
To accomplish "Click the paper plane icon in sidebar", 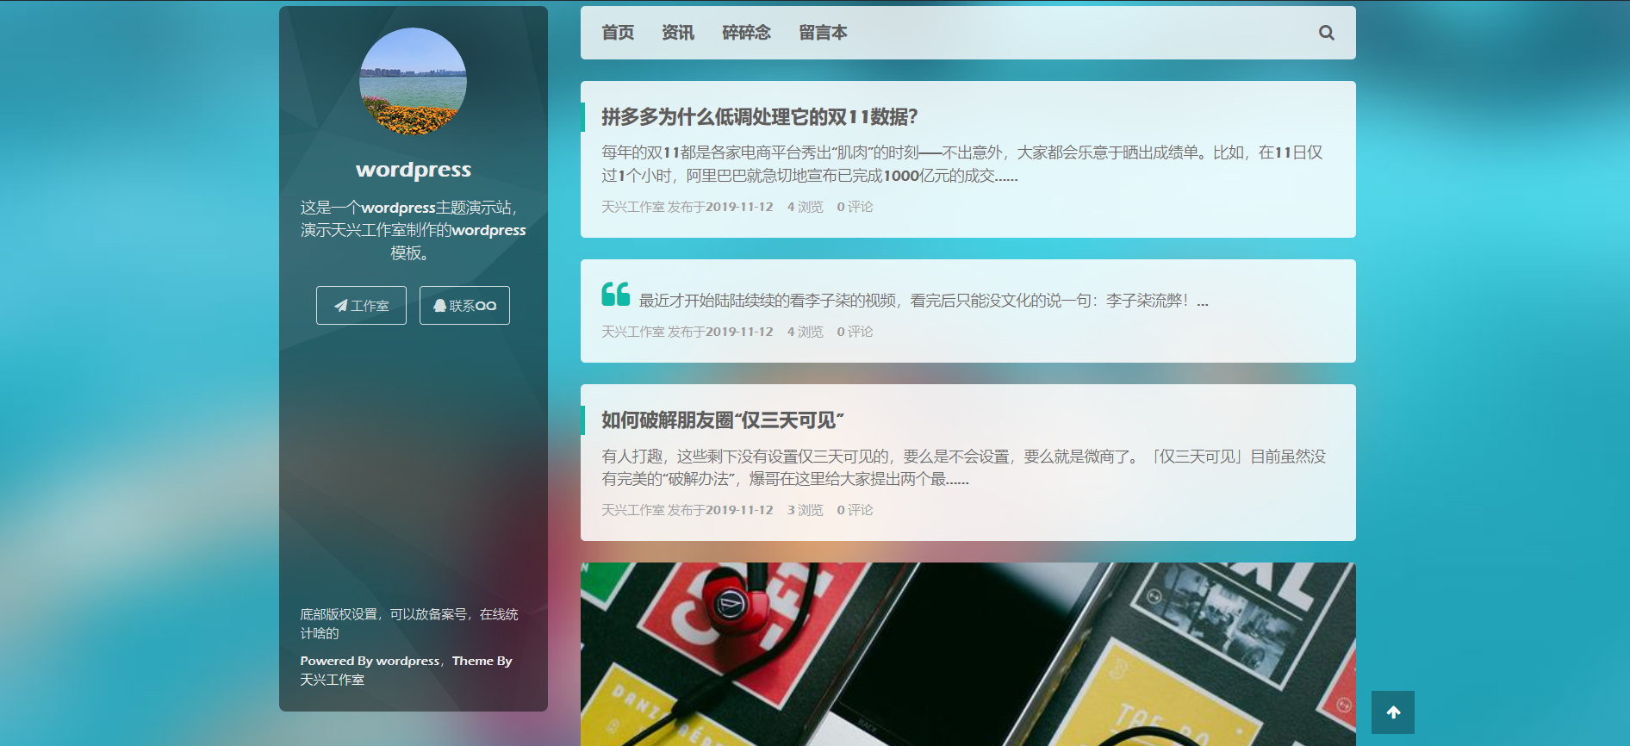I will (341, 306).
